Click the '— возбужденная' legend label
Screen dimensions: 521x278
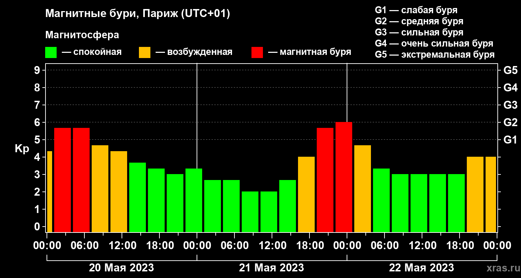194,52
